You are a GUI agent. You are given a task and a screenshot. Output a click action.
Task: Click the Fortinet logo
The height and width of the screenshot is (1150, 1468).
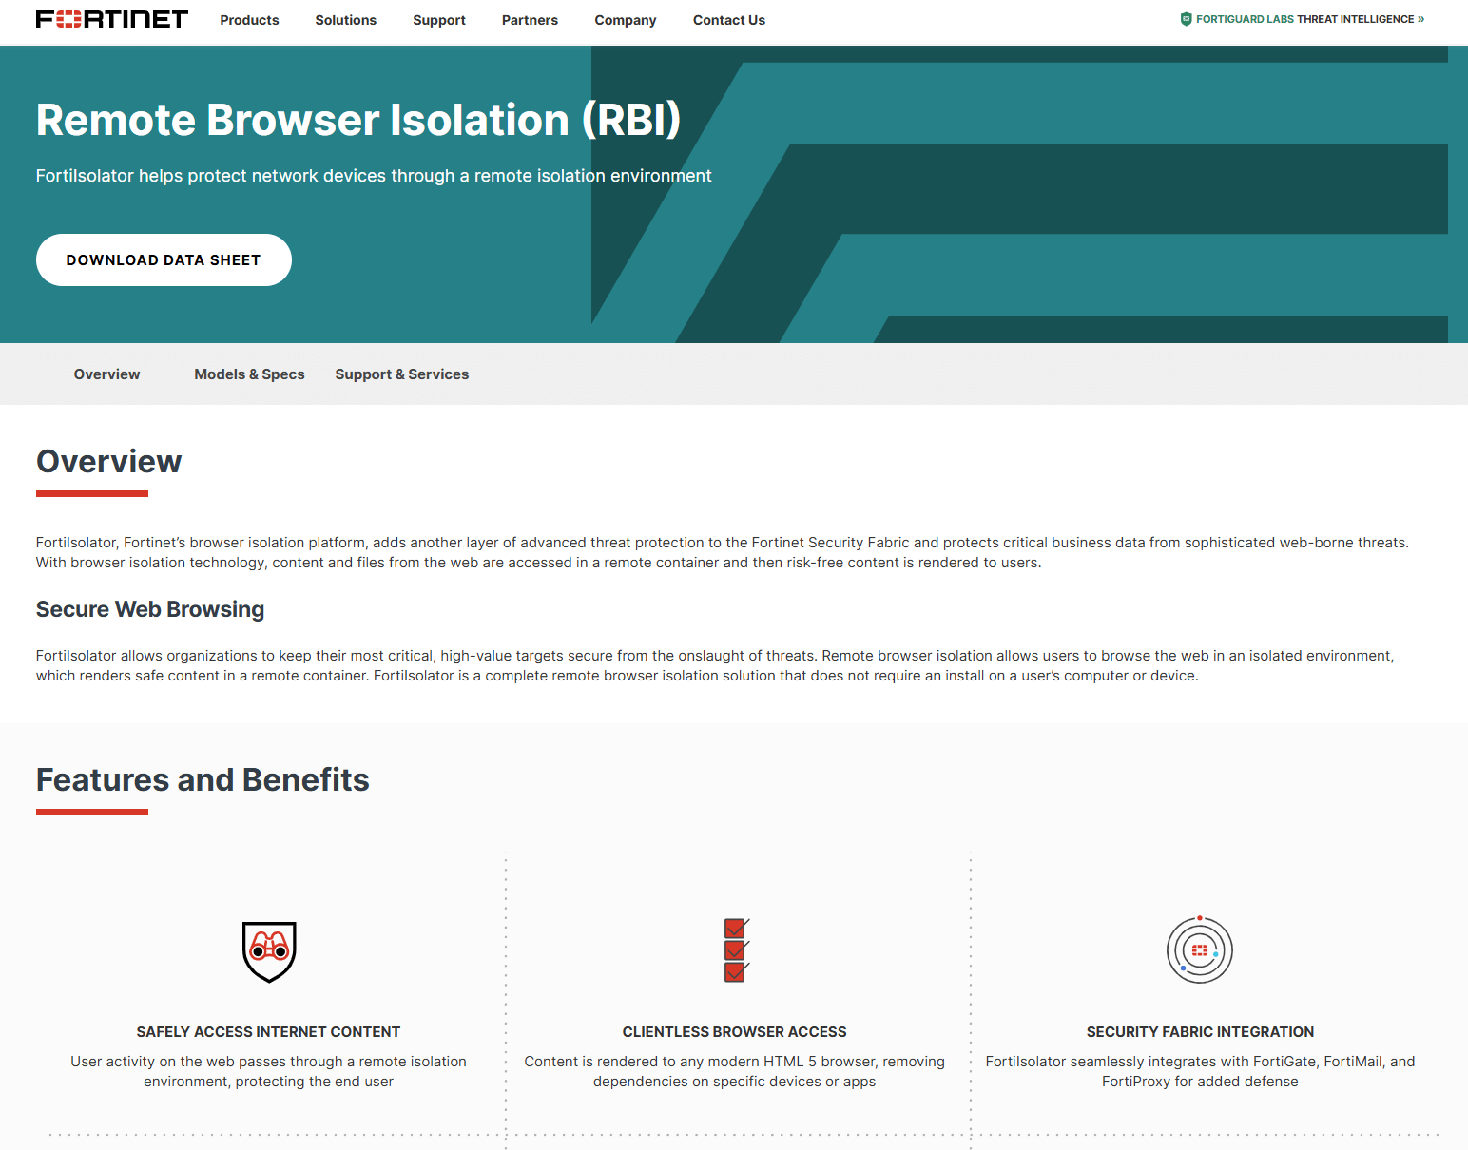coord(110,17)
